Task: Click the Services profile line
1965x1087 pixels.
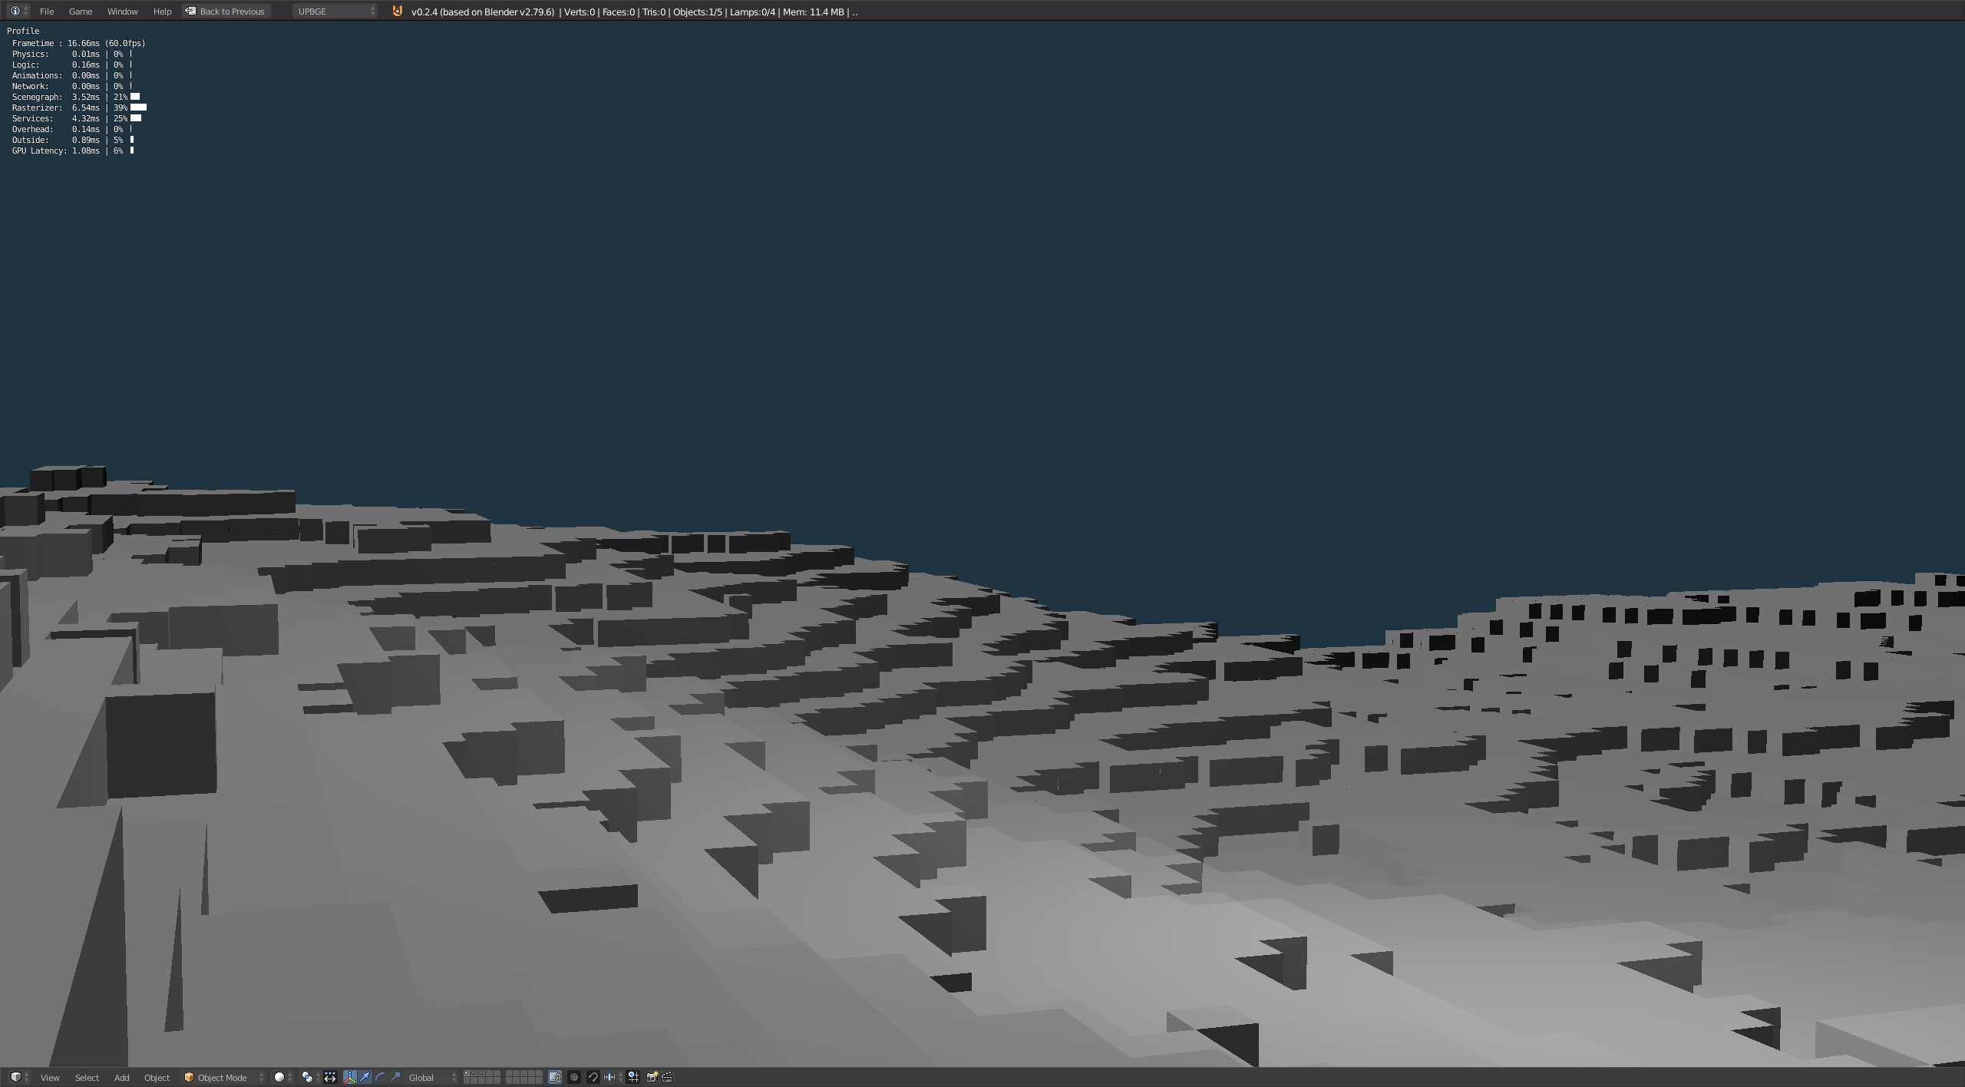Action: (x=77, y=119)
